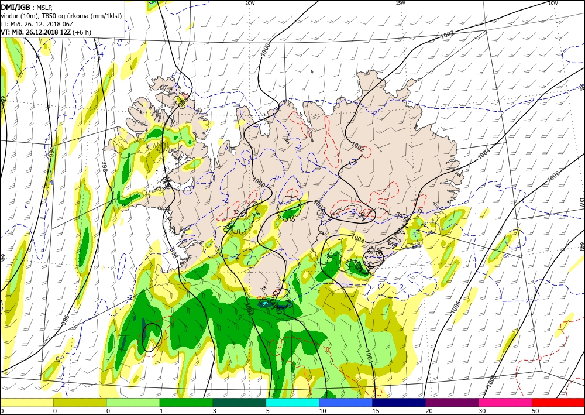Choose the navy blue legend swatch
This screenshot has height=415, width=585.
click(x=399, y=402)
